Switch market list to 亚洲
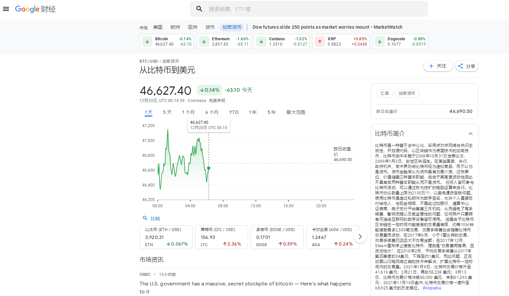The width and height of the screenshot is (509, 296). (x=192, y=27)
